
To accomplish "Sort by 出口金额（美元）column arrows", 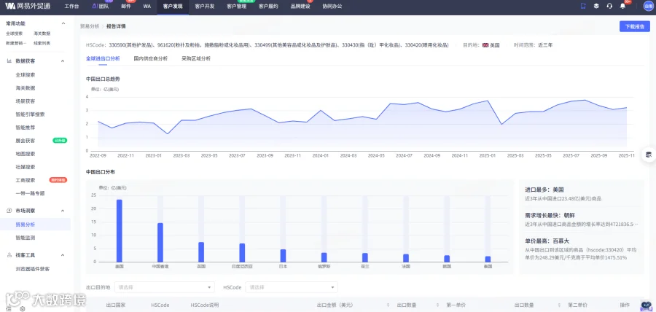I will coord(388,305).
